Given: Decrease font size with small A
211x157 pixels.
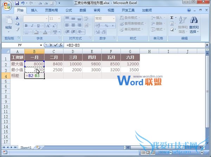Looking at the screenshot, I should pyautogui.click(x=54, y=26).
